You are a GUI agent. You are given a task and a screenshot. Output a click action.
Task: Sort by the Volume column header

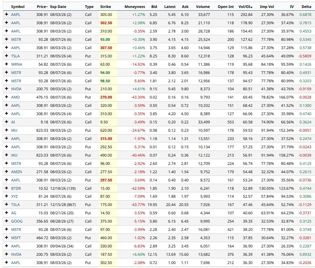pos(203,7)
